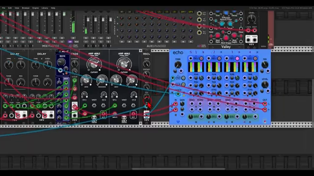This screenshot has width=314, height=176.
Task: Click the second DELAY module MIX output port
Action: [x=51, y=115]
